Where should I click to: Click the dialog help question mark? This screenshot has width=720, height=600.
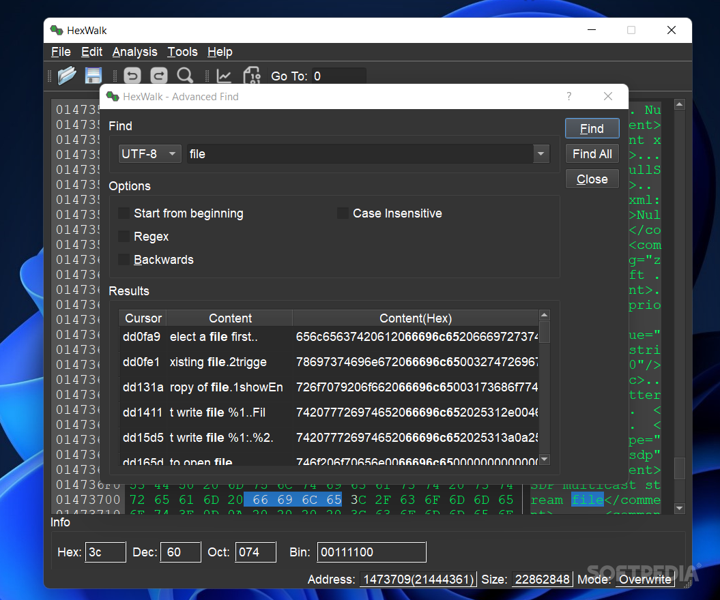point(569,96)
